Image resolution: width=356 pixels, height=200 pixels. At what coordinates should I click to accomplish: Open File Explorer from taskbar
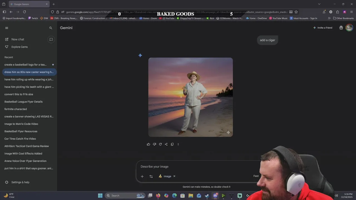pyautogui.click(x=191, y=196)
